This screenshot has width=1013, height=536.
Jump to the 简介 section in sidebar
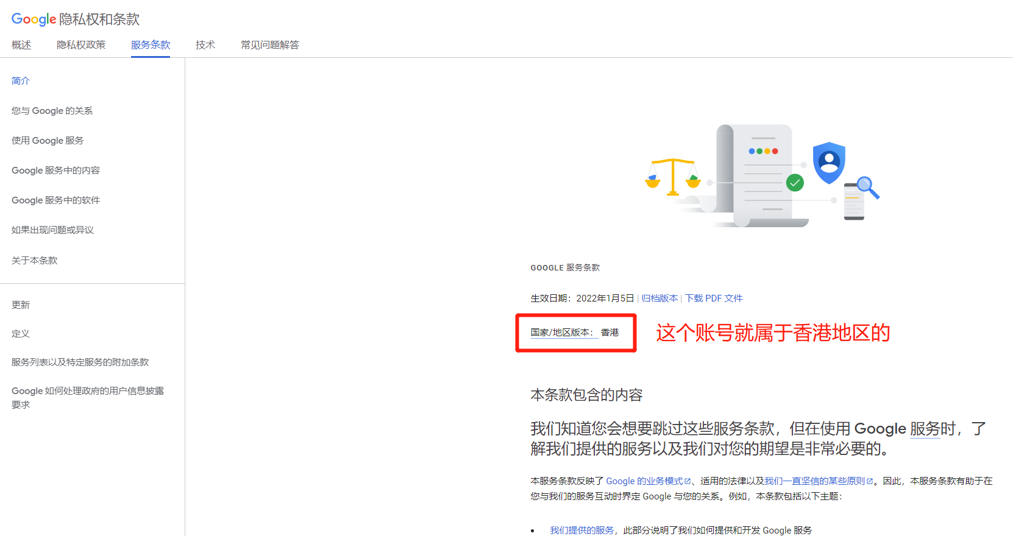(21, 81)
